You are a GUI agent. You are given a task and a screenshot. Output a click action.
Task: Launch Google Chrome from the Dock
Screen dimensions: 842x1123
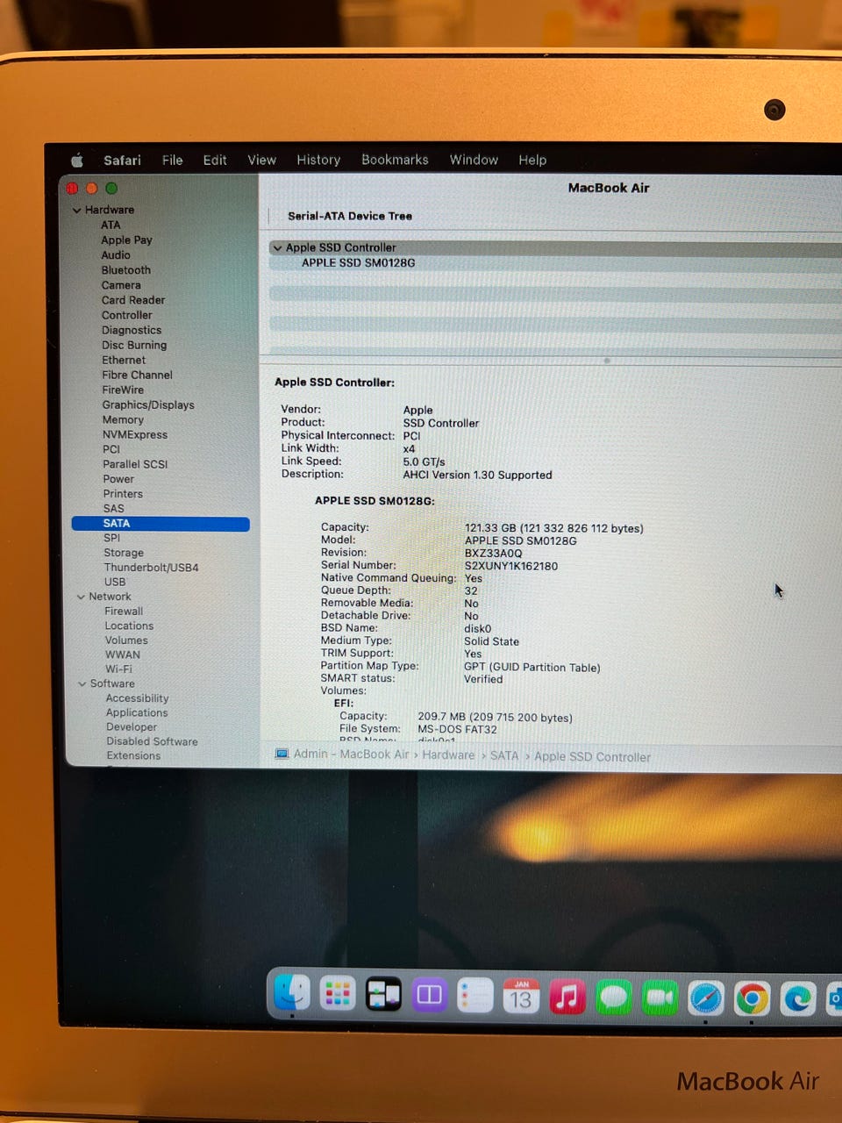click(x=752, y=999)
